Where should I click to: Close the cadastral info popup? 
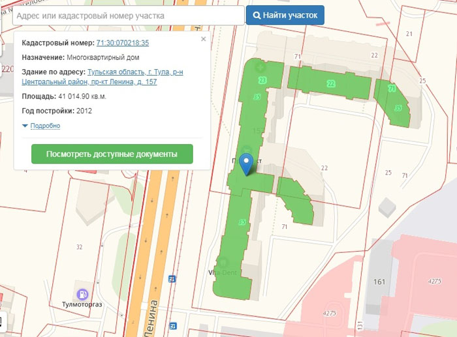203,39
